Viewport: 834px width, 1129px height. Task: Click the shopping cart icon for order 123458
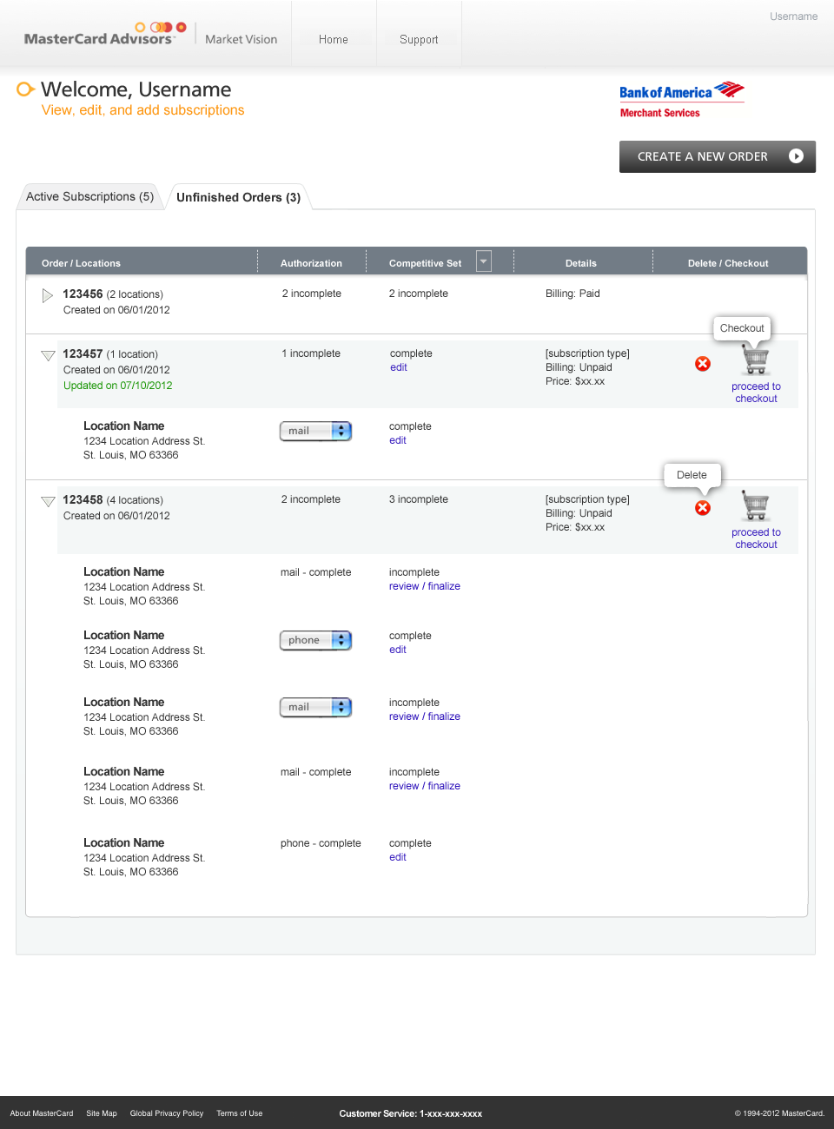coord(755,505)
